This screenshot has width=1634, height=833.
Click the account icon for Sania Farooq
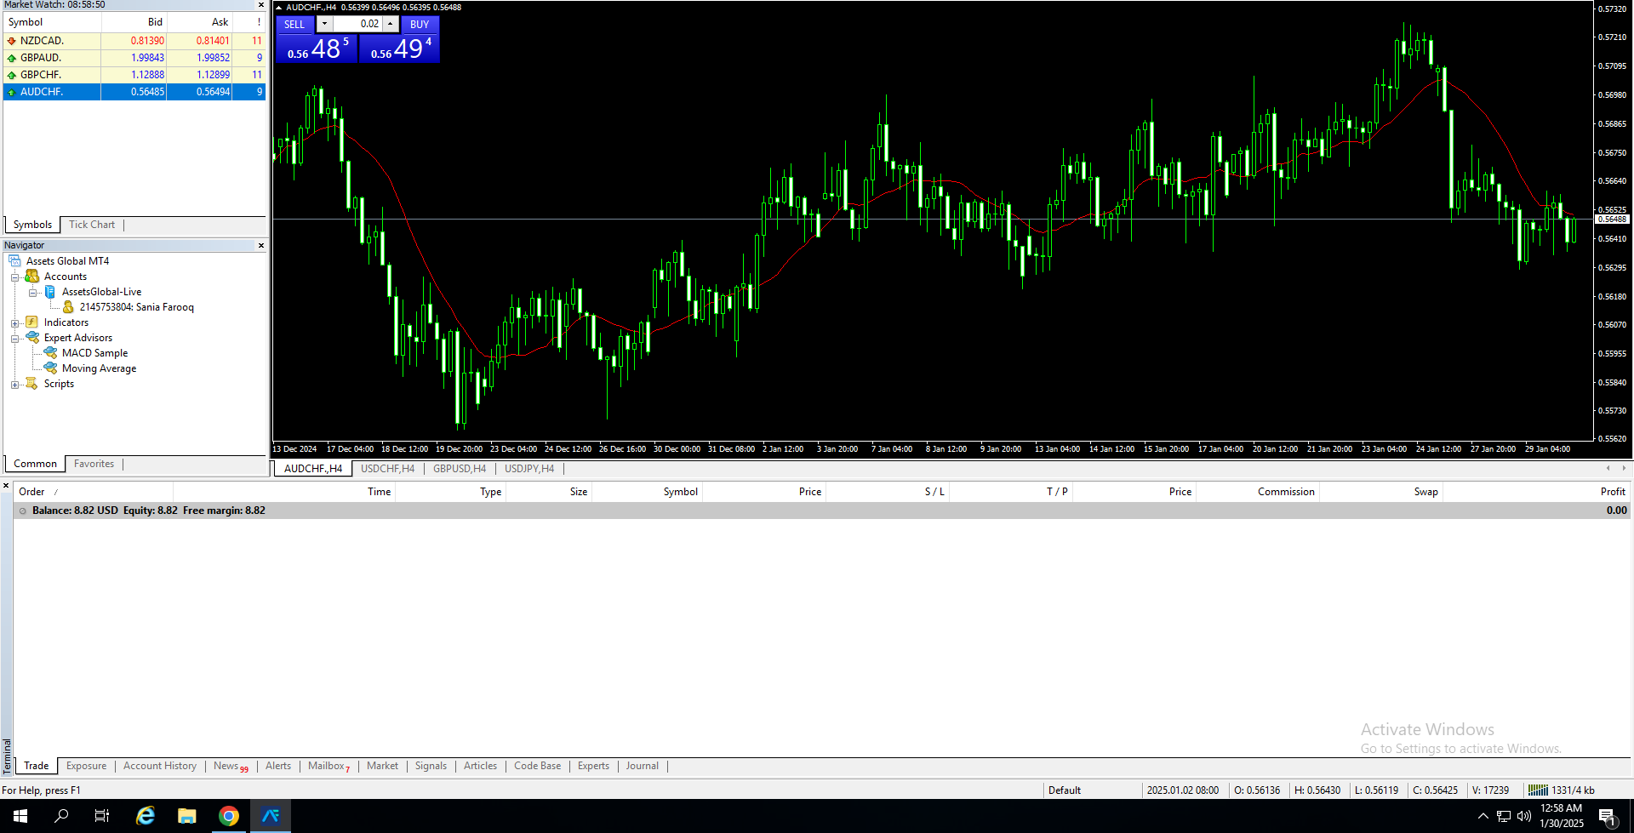tap(68, 307)
